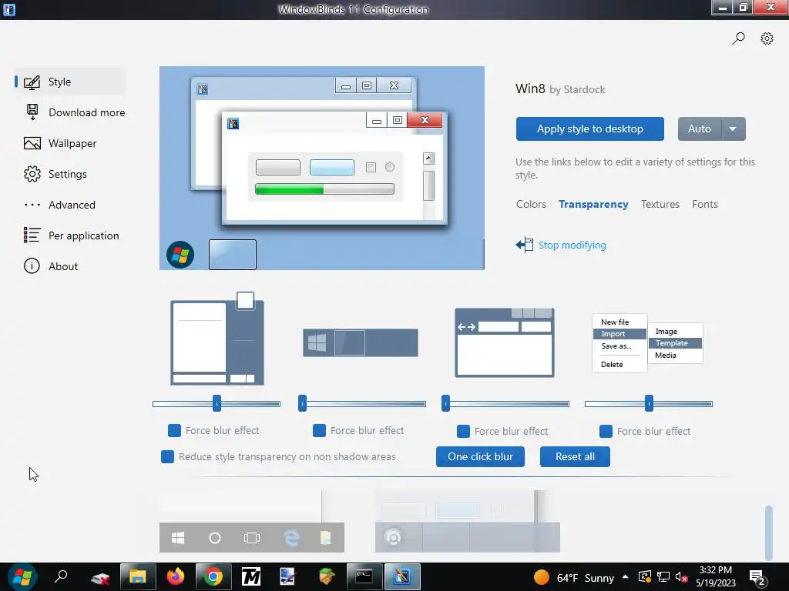Click the vertical scrollbar at right edge

[x=768, y=533]
